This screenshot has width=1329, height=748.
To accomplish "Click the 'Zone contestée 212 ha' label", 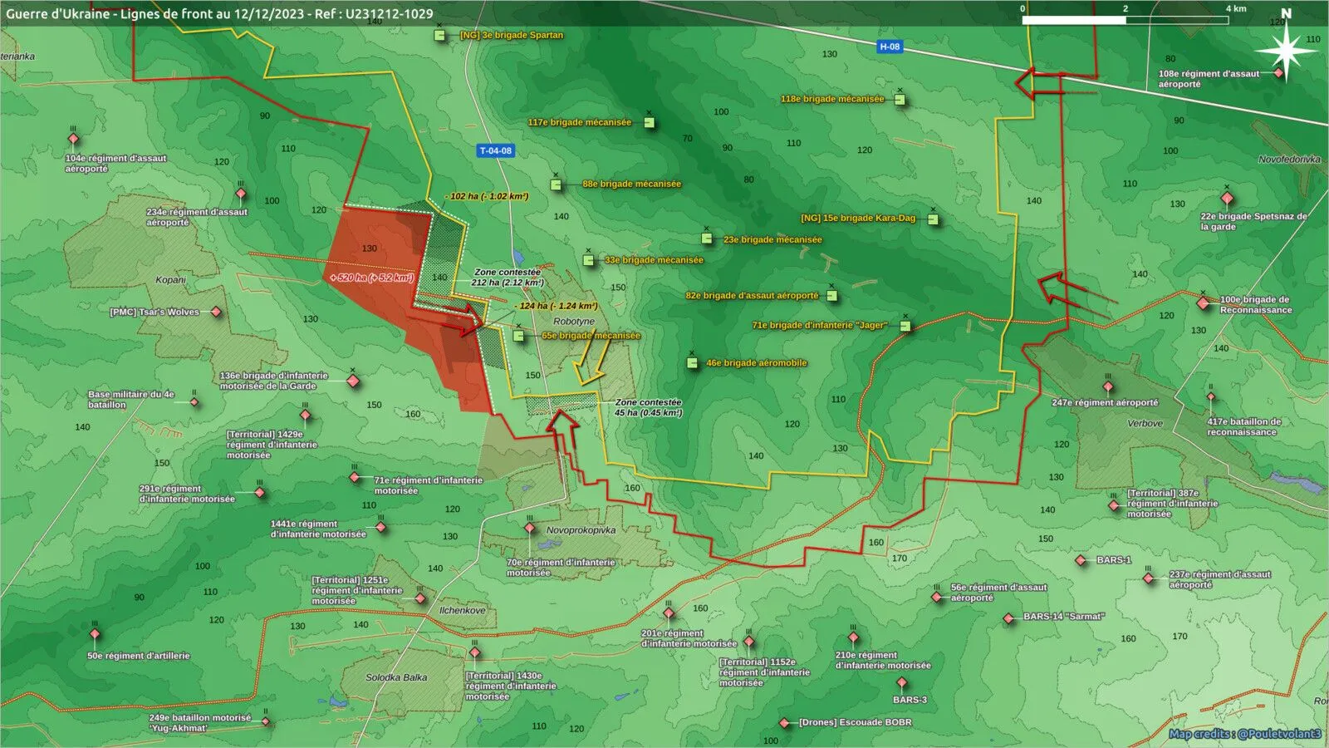I will click(508, 278).
